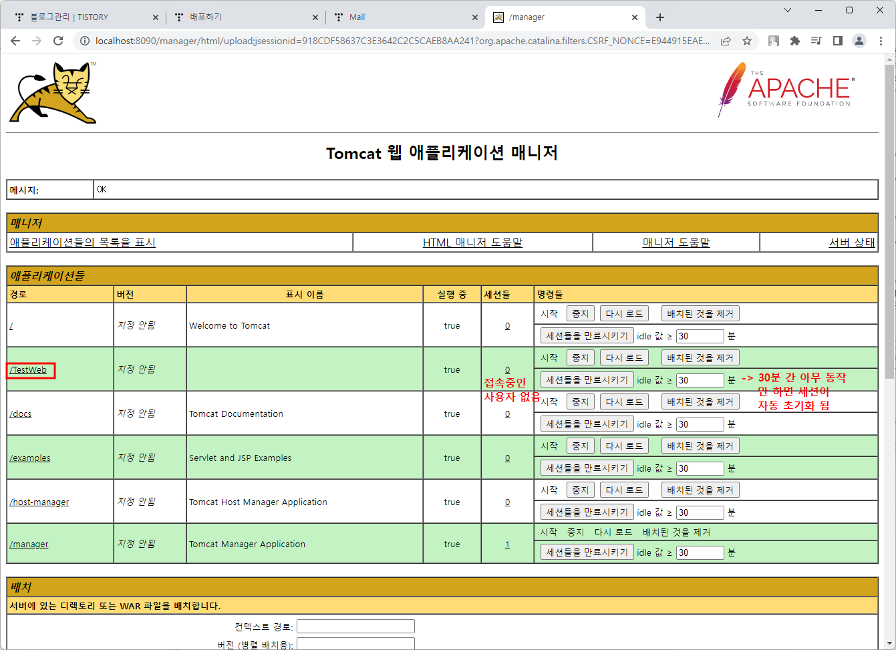Click the first extension icon beside puzzle
The image size is (896, 650).
pyautogui.click(x=773, y=41)
